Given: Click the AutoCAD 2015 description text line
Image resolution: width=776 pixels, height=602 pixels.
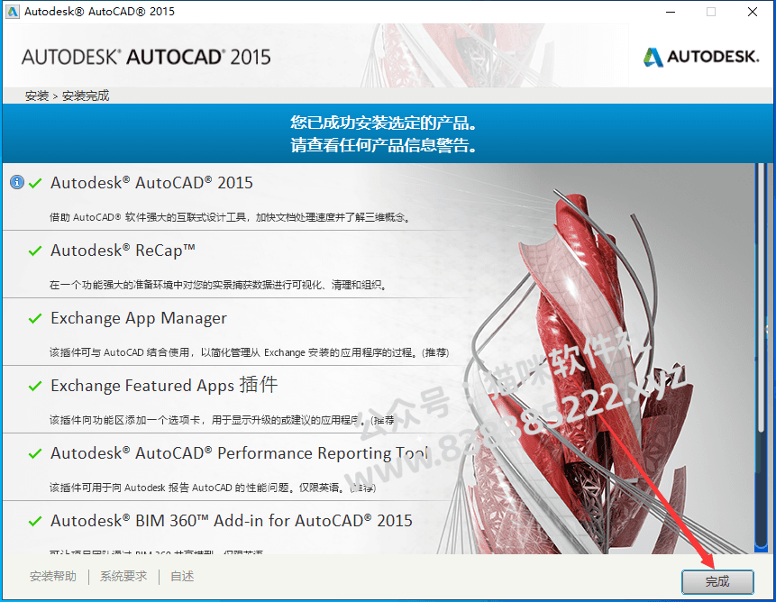Looking at the screenshot, I should (230, 217).
